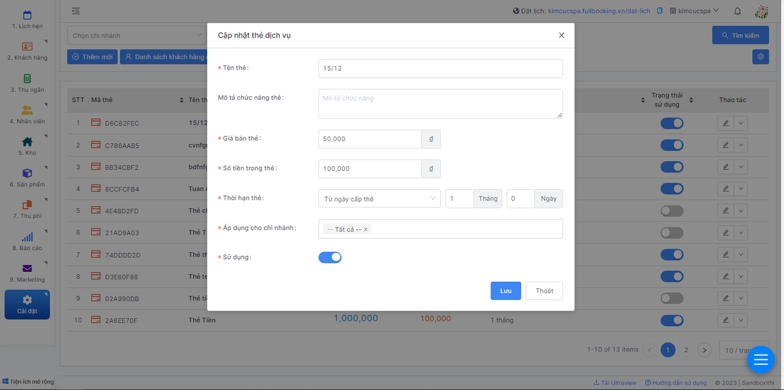Viewport: 784px width, 390px height.
Task: Toggle usage status switch for row 1
Action: click(671, 123)
